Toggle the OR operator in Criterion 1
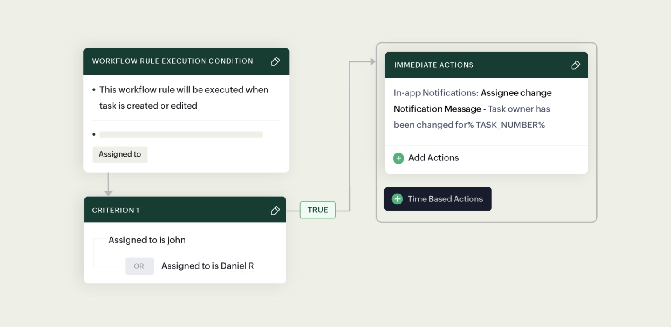This screenshot has width=671, height=327. (x=139, y=266)
